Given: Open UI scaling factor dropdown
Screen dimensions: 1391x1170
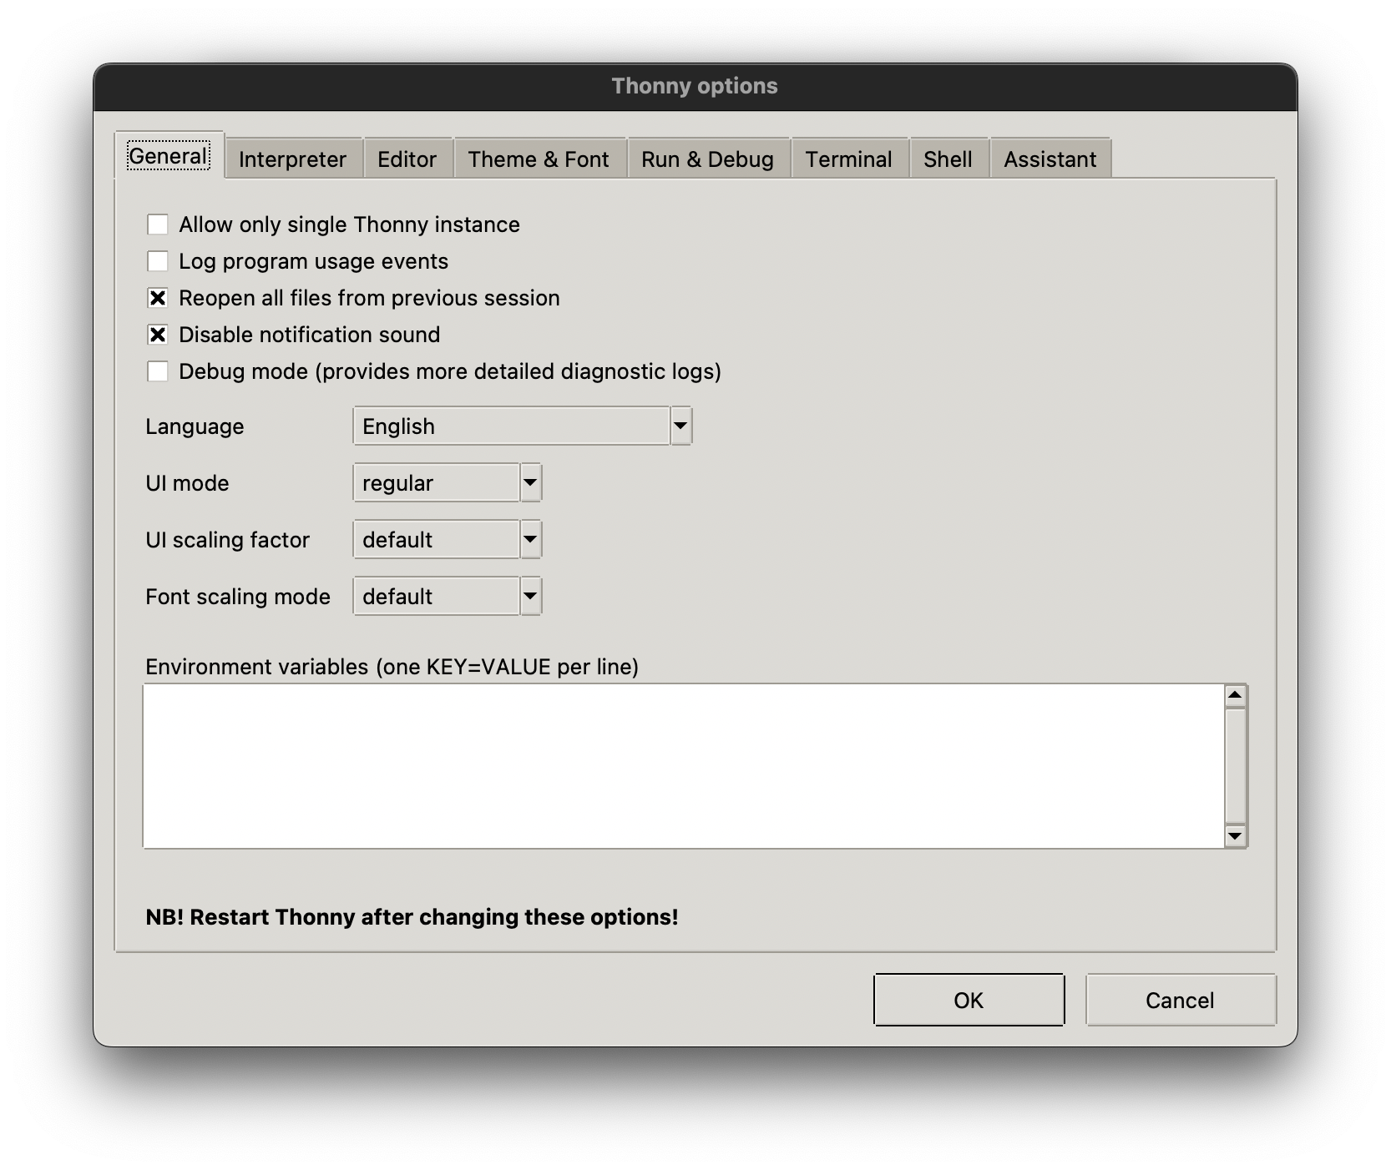Looking at the screenshot, I should click(530, 540).
